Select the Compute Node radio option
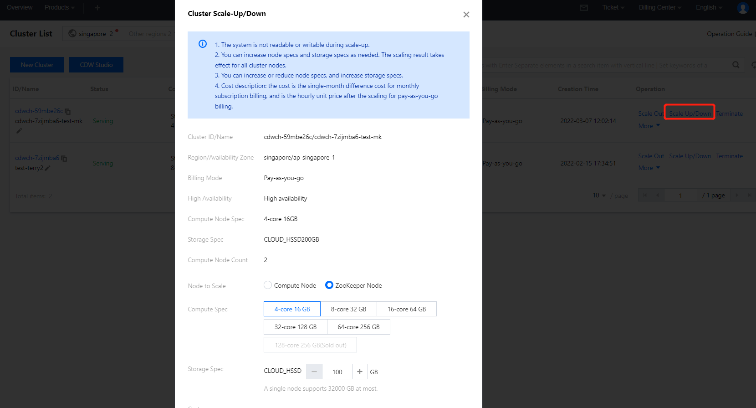The image size is (756, 408). click(268, 285)
